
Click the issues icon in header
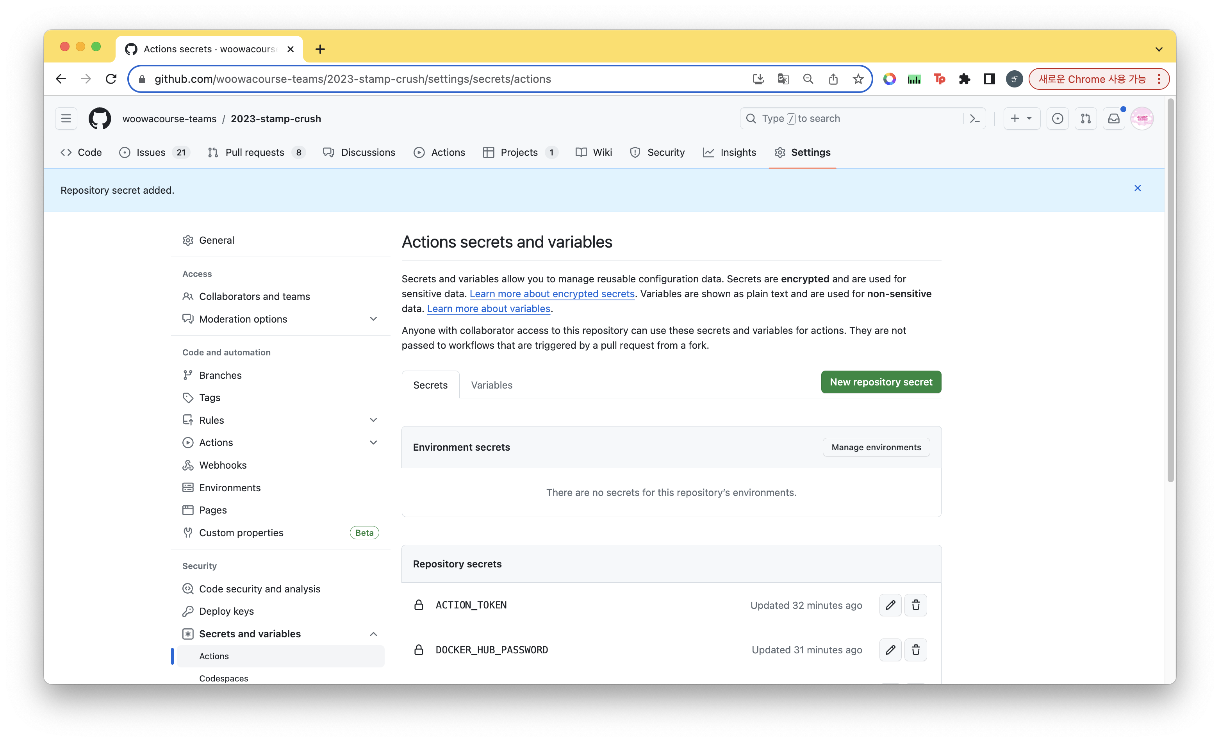point(1057,118)
